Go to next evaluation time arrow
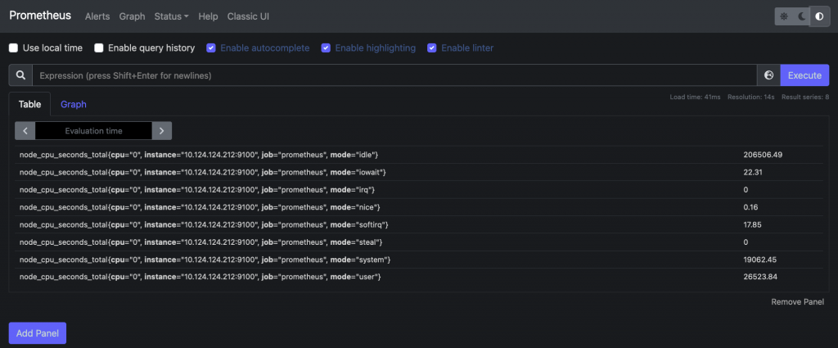Viewport: 838px width, 348px height. pos(162,130)
